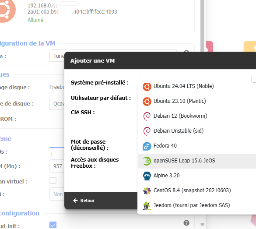
Task: Click the Ubuntu logo beside Noble entry
Action: pos(147,87)
